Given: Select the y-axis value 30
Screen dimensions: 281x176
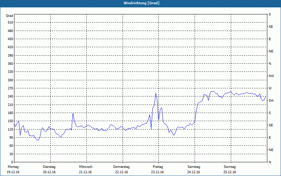Looking at the screenshot, I should coord(11,154).
